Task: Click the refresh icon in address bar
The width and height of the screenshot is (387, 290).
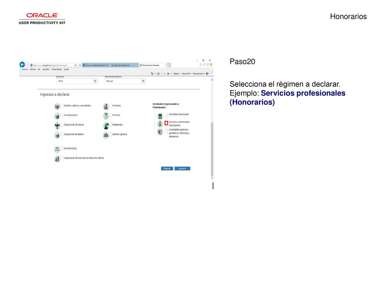Action: coord(80,65)
